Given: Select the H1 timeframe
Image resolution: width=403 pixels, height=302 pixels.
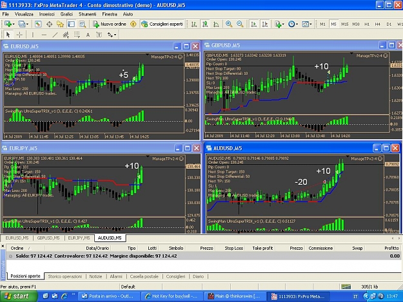Looking at the screenshot, I should coord(367,24).
